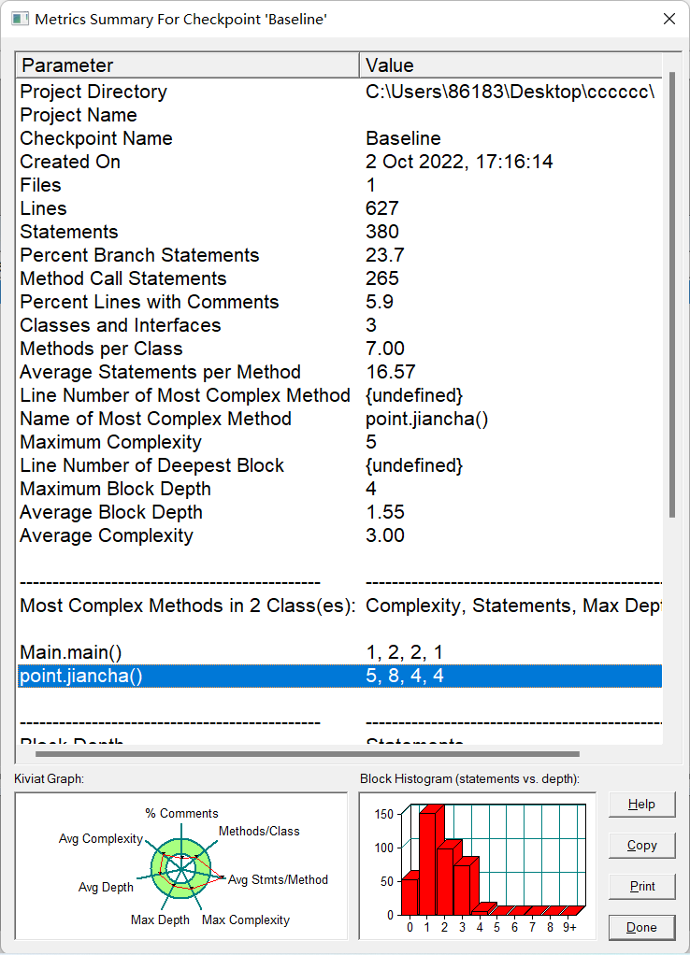This screenshot has width=690, height=955.
Task: Select Name of Most Complex Method row
Action: point(339,419)
